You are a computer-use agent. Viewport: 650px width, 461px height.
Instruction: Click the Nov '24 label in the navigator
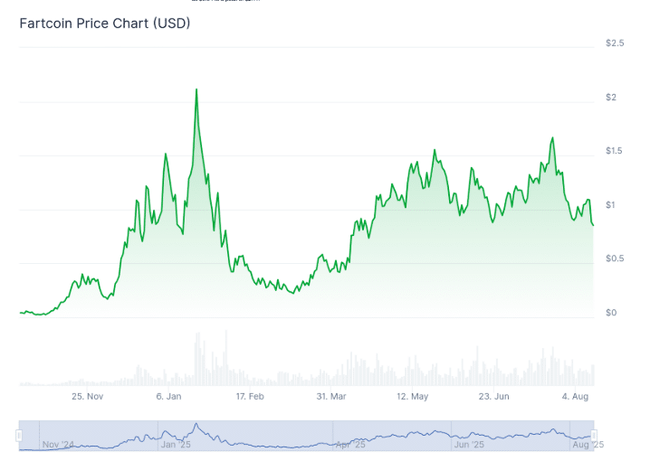[x=58, y=445]
